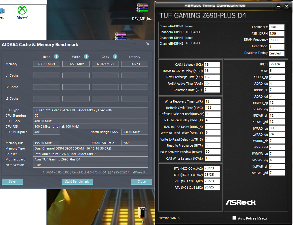Minimize the ASRock Timing Configurator window
The image size is (293, 225).
278,6
